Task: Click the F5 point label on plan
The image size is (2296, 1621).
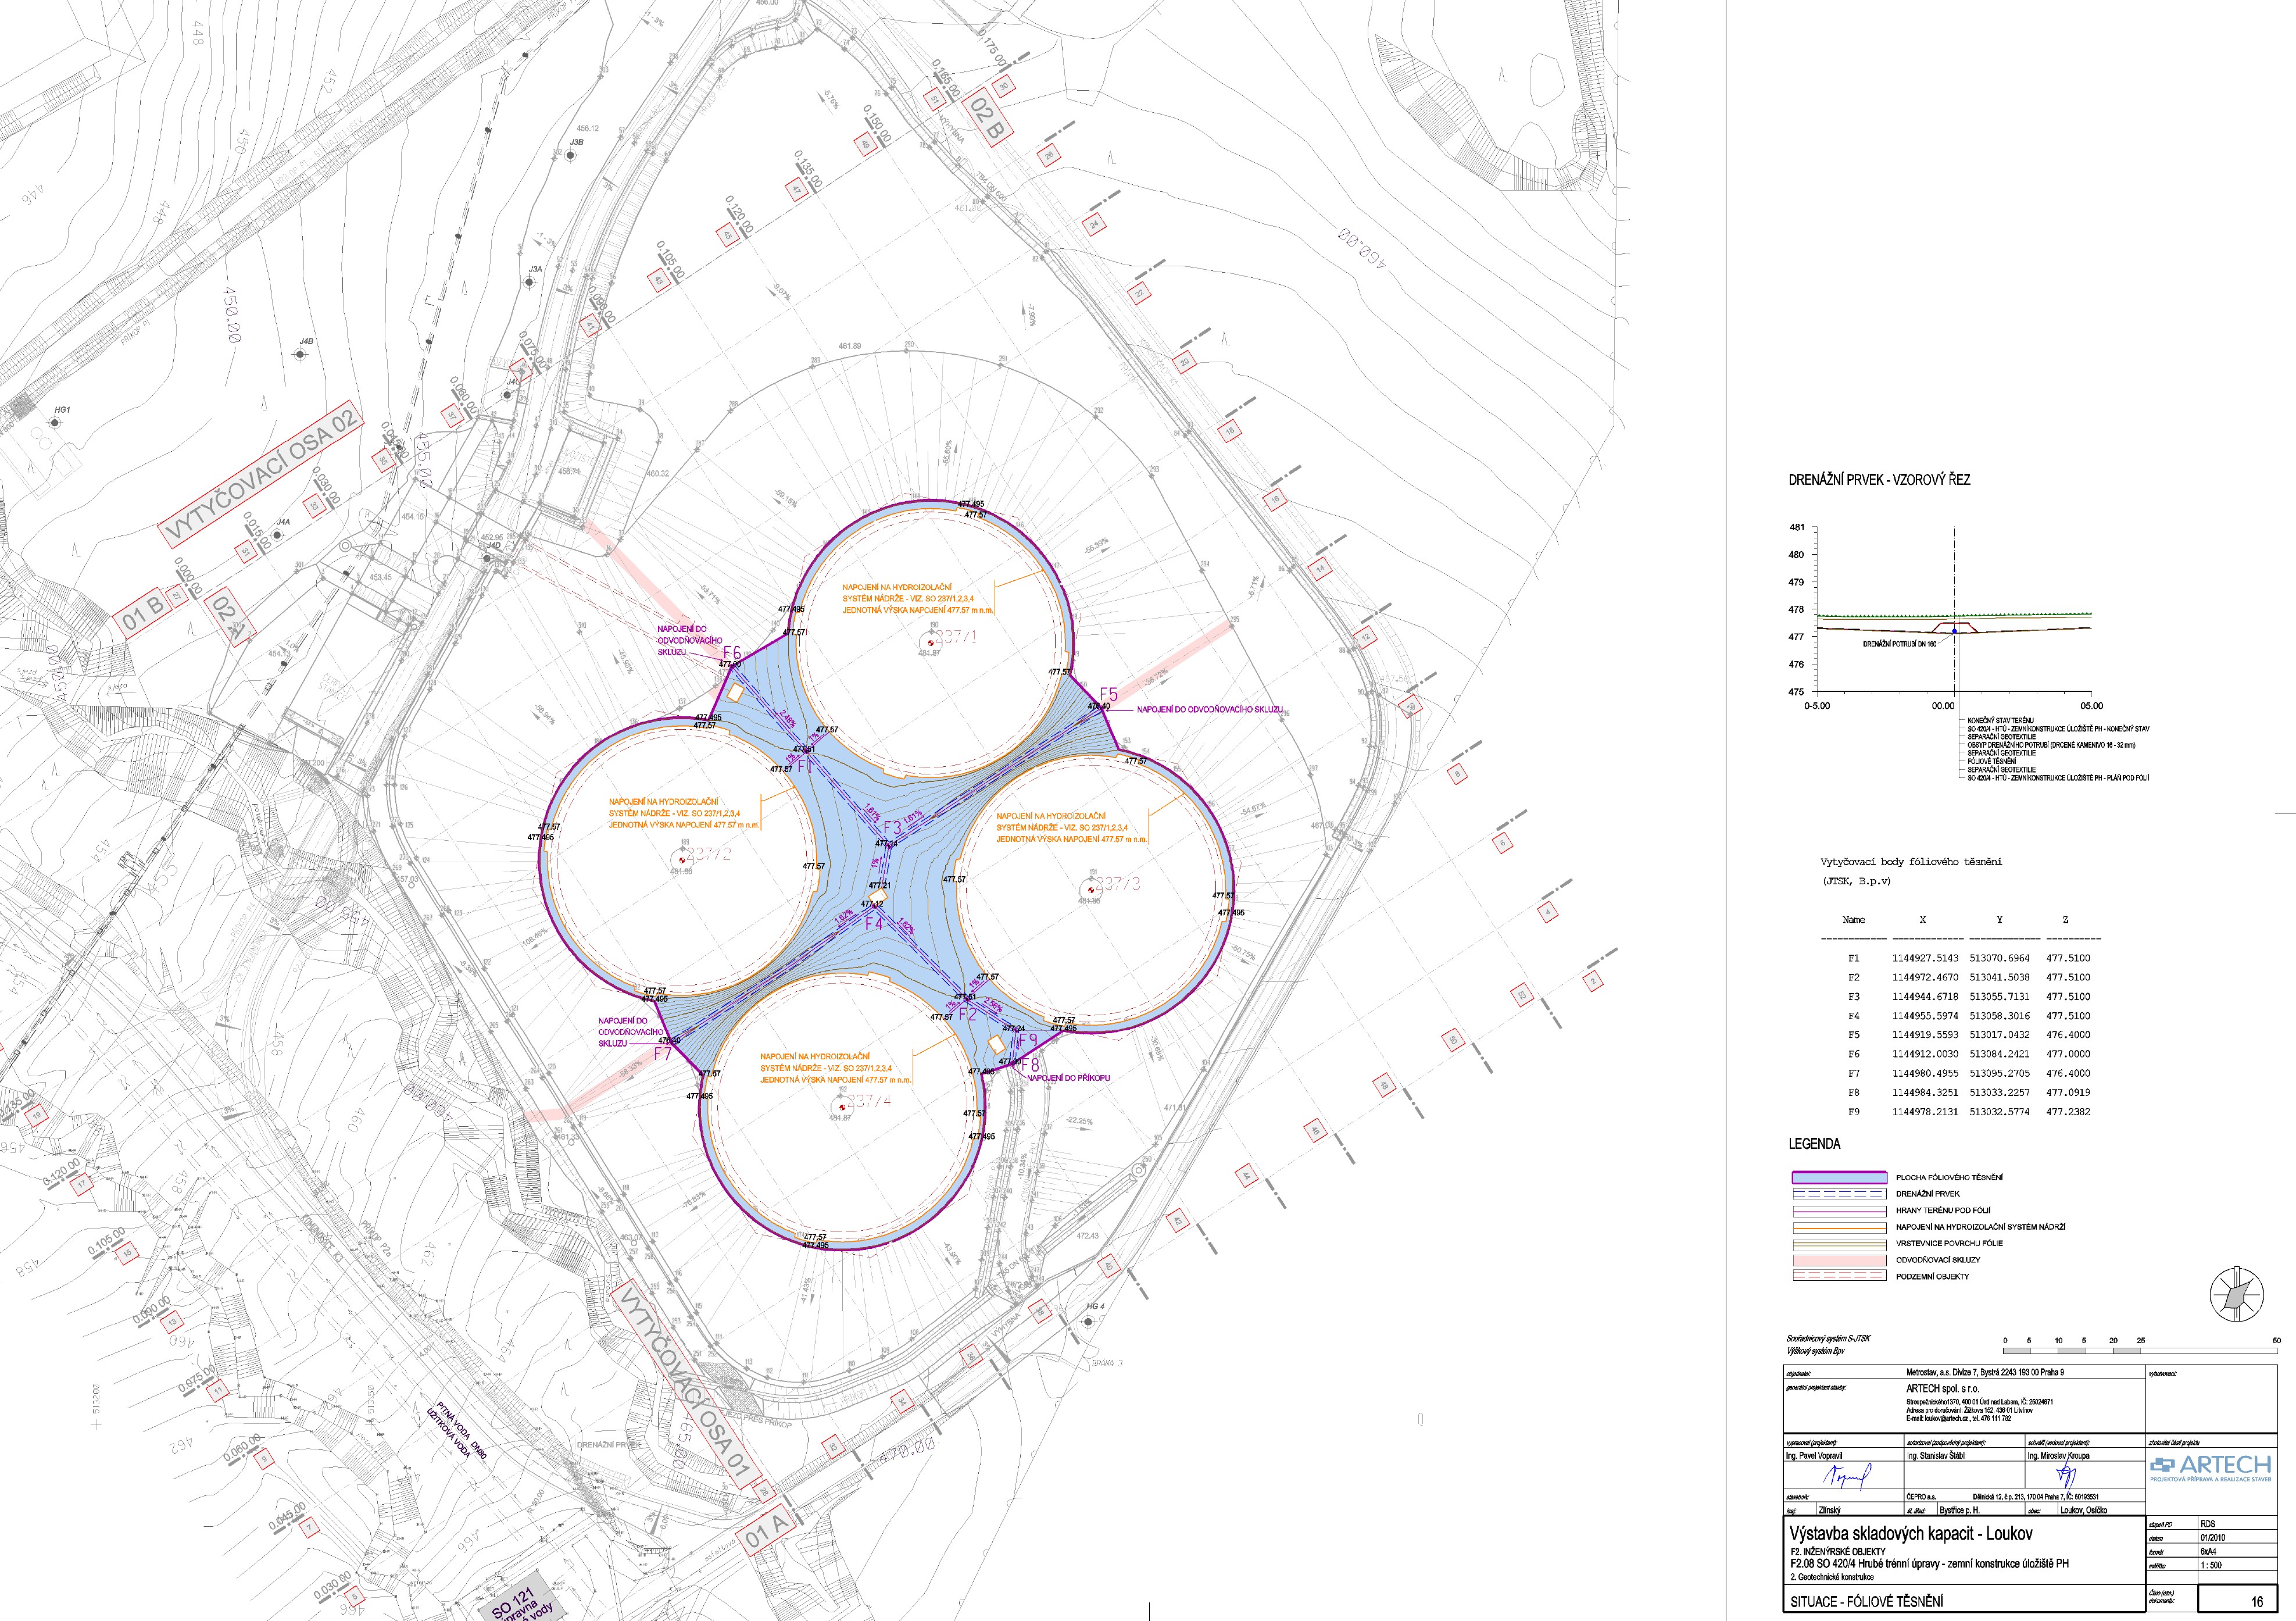Action: [x=1108, y=693]
